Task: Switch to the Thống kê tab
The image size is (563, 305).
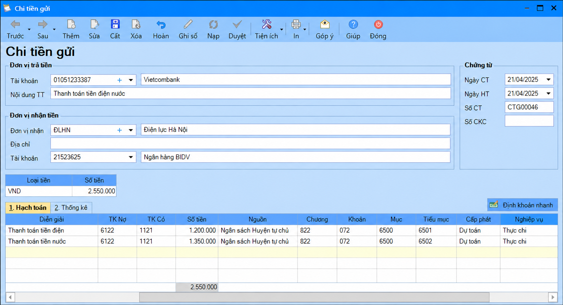Action: coord(71,208)
